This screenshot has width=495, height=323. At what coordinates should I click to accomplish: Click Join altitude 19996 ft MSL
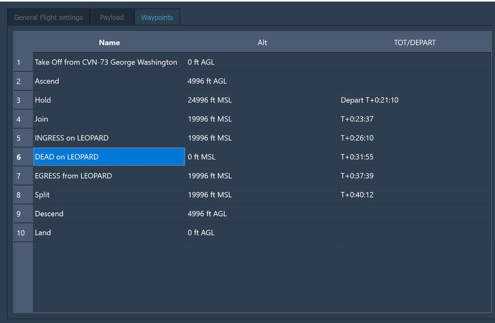pyautogui.click(x=262, y=119)
